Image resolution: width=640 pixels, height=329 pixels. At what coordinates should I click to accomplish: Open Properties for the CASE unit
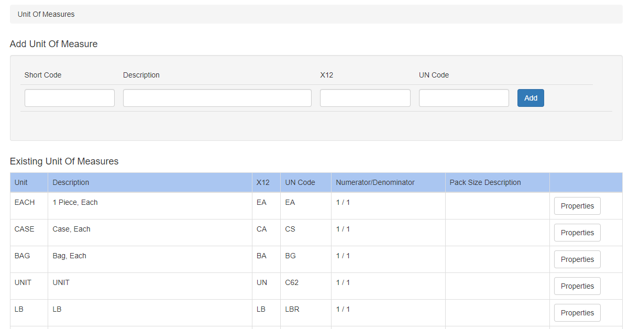577,233
